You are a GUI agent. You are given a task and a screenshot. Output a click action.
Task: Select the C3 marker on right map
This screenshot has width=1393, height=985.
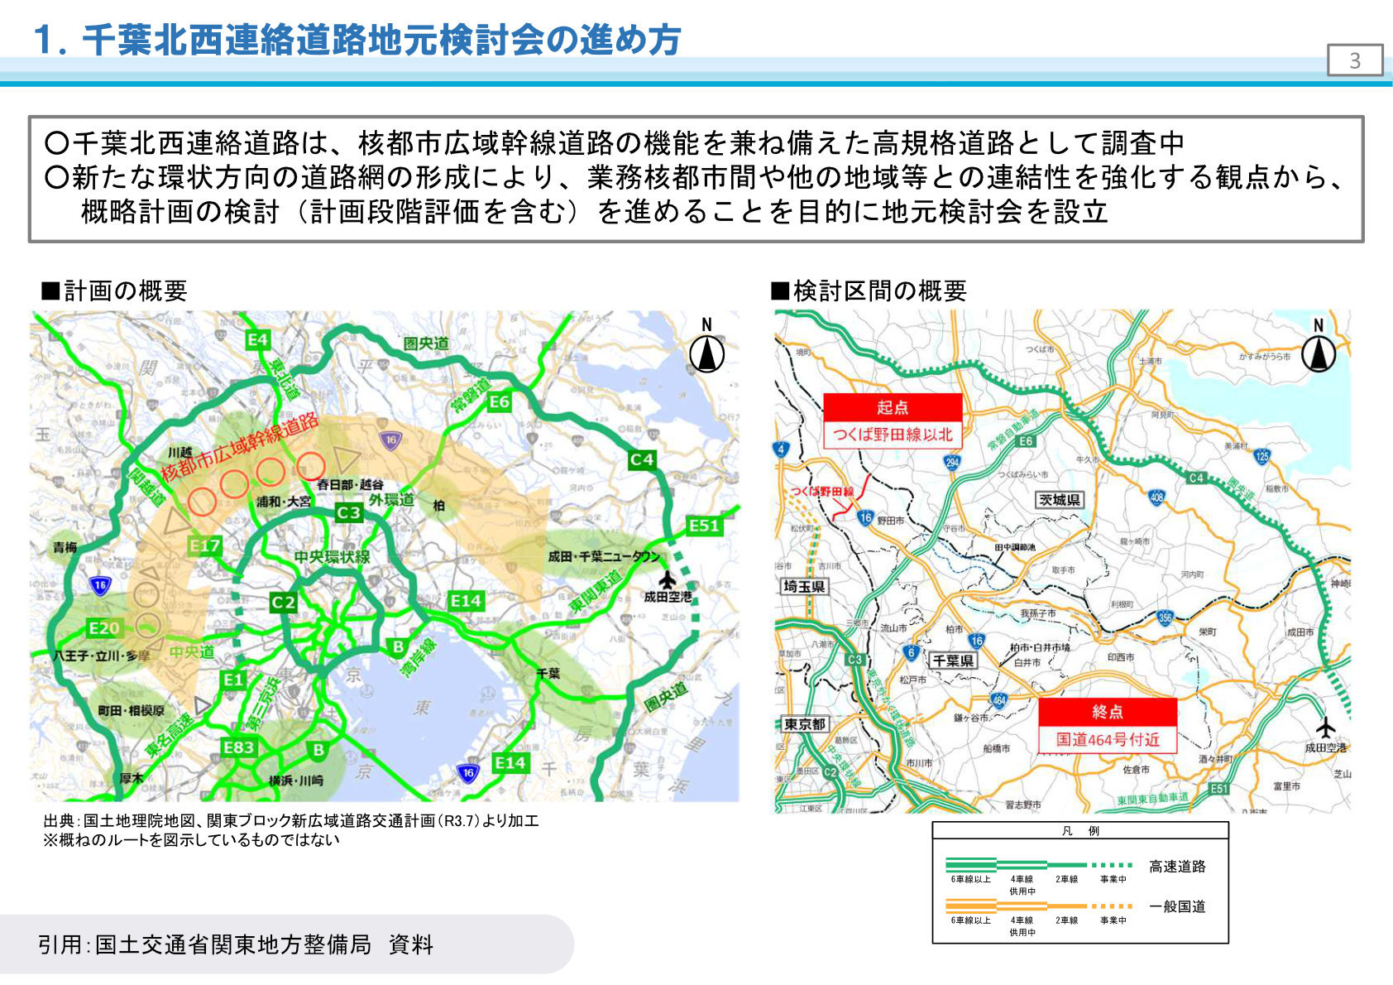coord(854,660)
